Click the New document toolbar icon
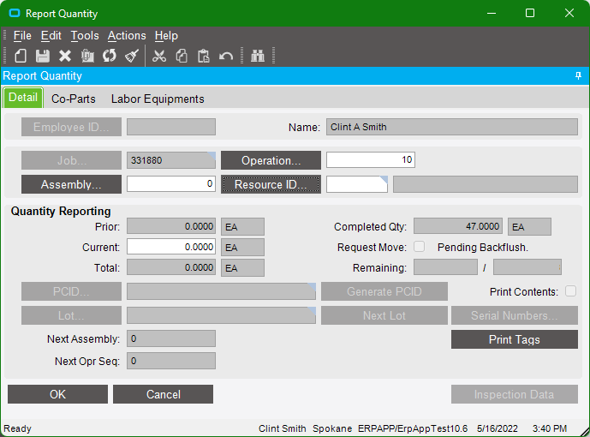This screenshot has height=437, width=590. [21, 56]
